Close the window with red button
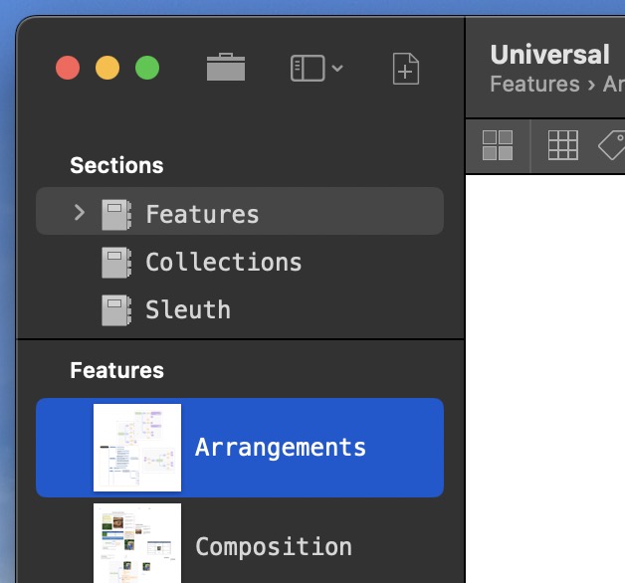 pyautogui.click(x=68, y=69)
